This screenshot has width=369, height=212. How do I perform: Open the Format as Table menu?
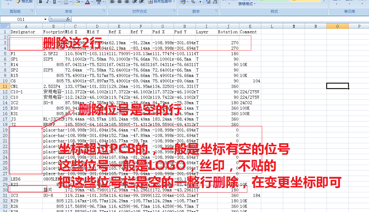click(x=247, y=4)
